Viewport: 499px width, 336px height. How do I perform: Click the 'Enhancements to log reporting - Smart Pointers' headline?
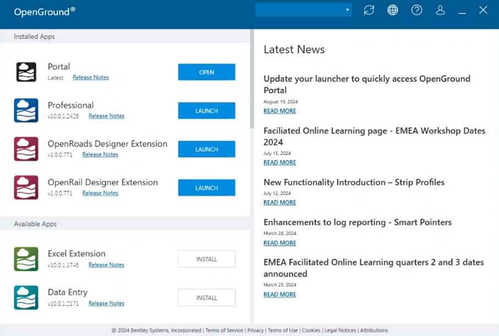click(357, 223)
